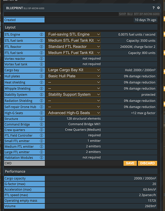165x211 pixels.
Task: Show info for Stability System
Action: (x=41, y=95)
